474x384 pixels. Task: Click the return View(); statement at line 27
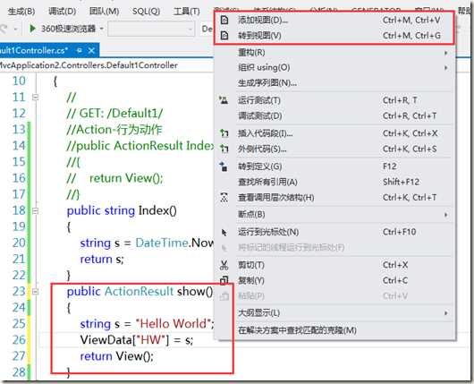point(116,356)
